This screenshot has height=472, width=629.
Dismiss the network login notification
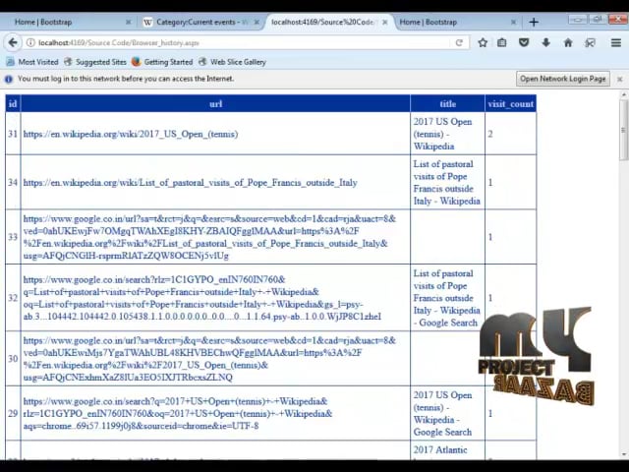coord(620,79)
